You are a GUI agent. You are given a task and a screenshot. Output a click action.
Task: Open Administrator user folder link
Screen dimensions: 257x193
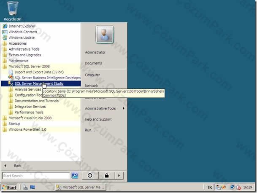pyautogui.click(x=95, y=52)
